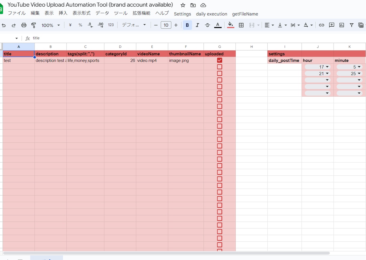Toggle italic formatting
366x260 pixels.
[x=197, y=25]
